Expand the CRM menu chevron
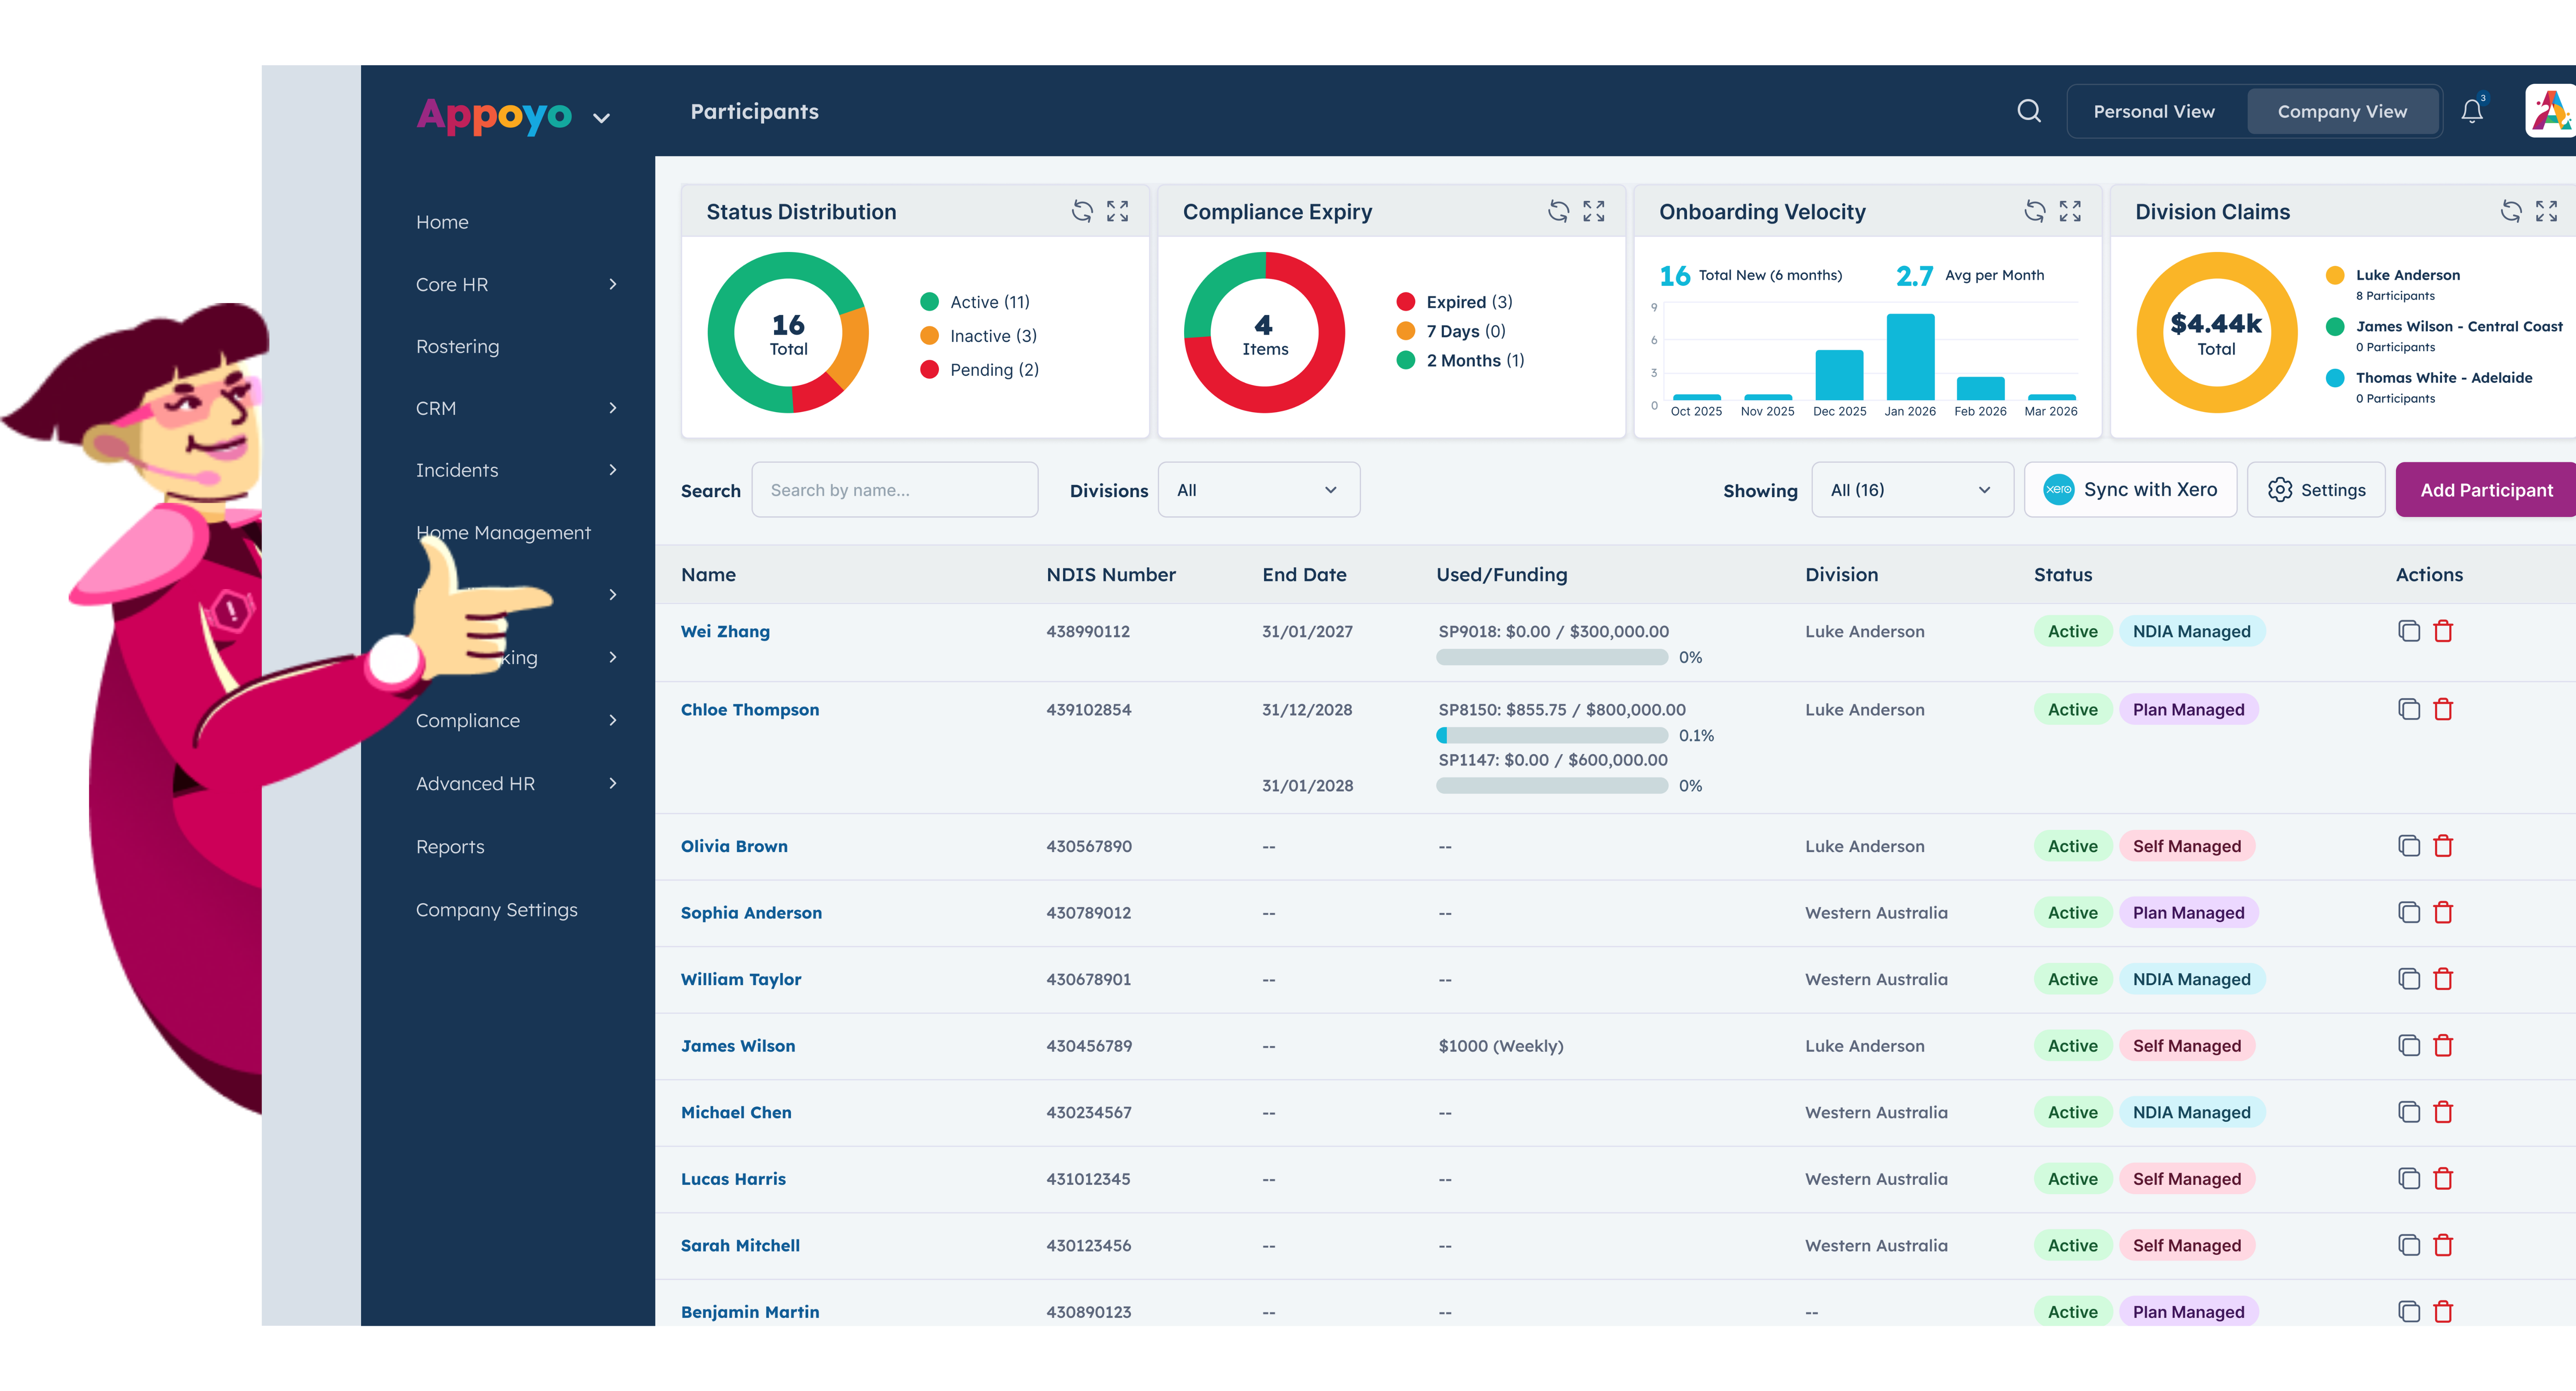The width and height of the screenshot is (2576, 1391). [613, 408]
